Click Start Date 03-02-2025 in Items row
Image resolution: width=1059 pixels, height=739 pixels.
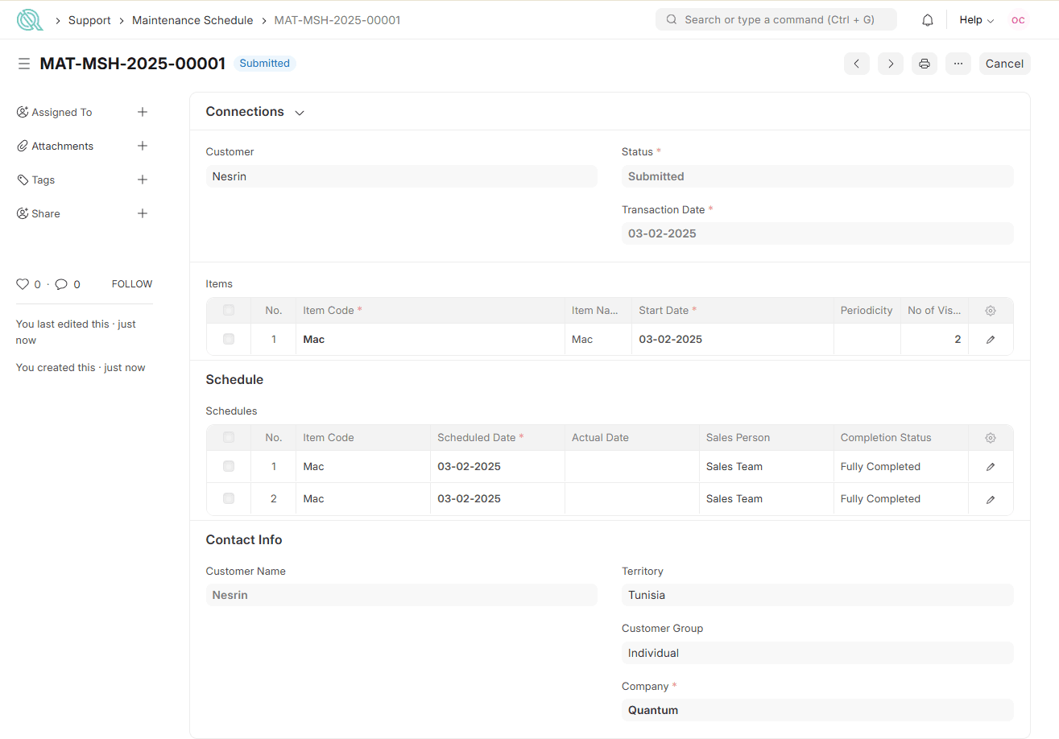pos(670,340)
